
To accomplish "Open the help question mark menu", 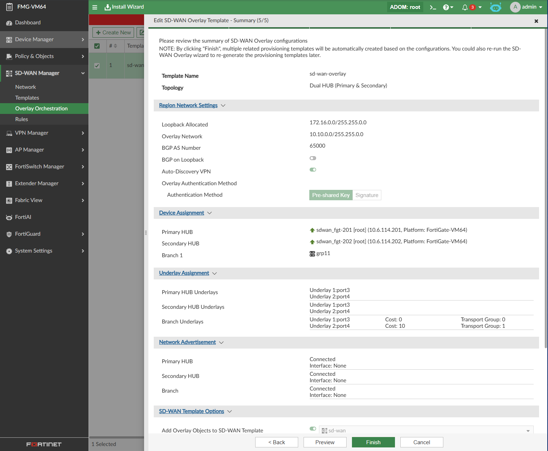I will (x=448, y=7).
